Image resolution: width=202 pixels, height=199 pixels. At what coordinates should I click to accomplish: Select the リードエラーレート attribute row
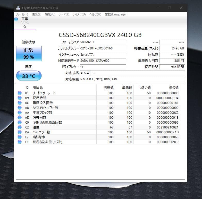point(98,93)
